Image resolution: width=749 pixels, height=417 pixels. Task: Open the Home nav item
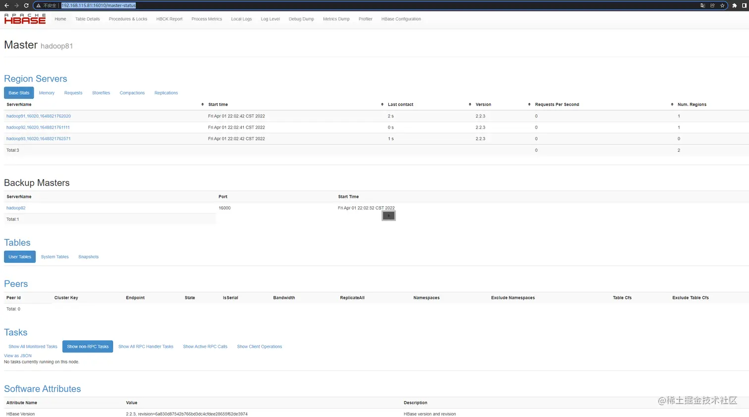click(60, 19)
